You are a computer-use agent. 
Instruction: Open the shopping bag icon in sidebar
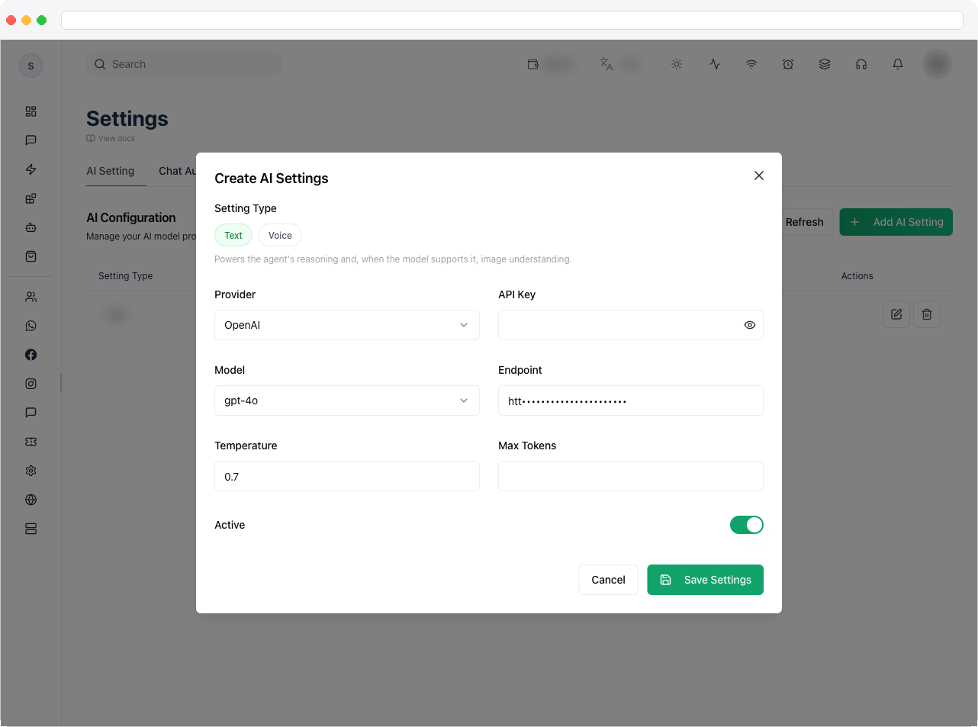[31, 256]
